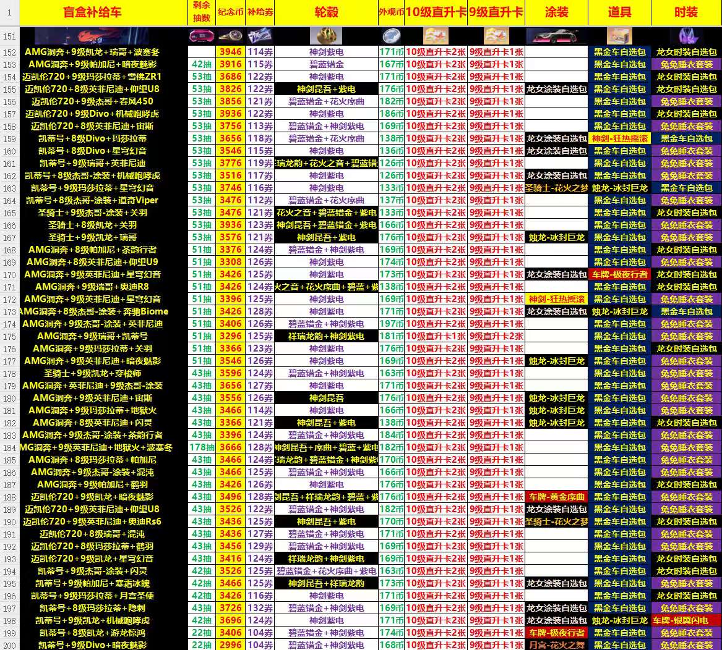Select the 轮毂 column header cell
722x650 pixels.
point(326,12)
